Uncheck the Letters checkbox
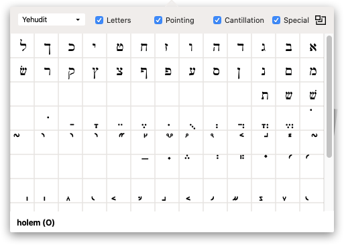Screen dimensions: 344x245 99,20
